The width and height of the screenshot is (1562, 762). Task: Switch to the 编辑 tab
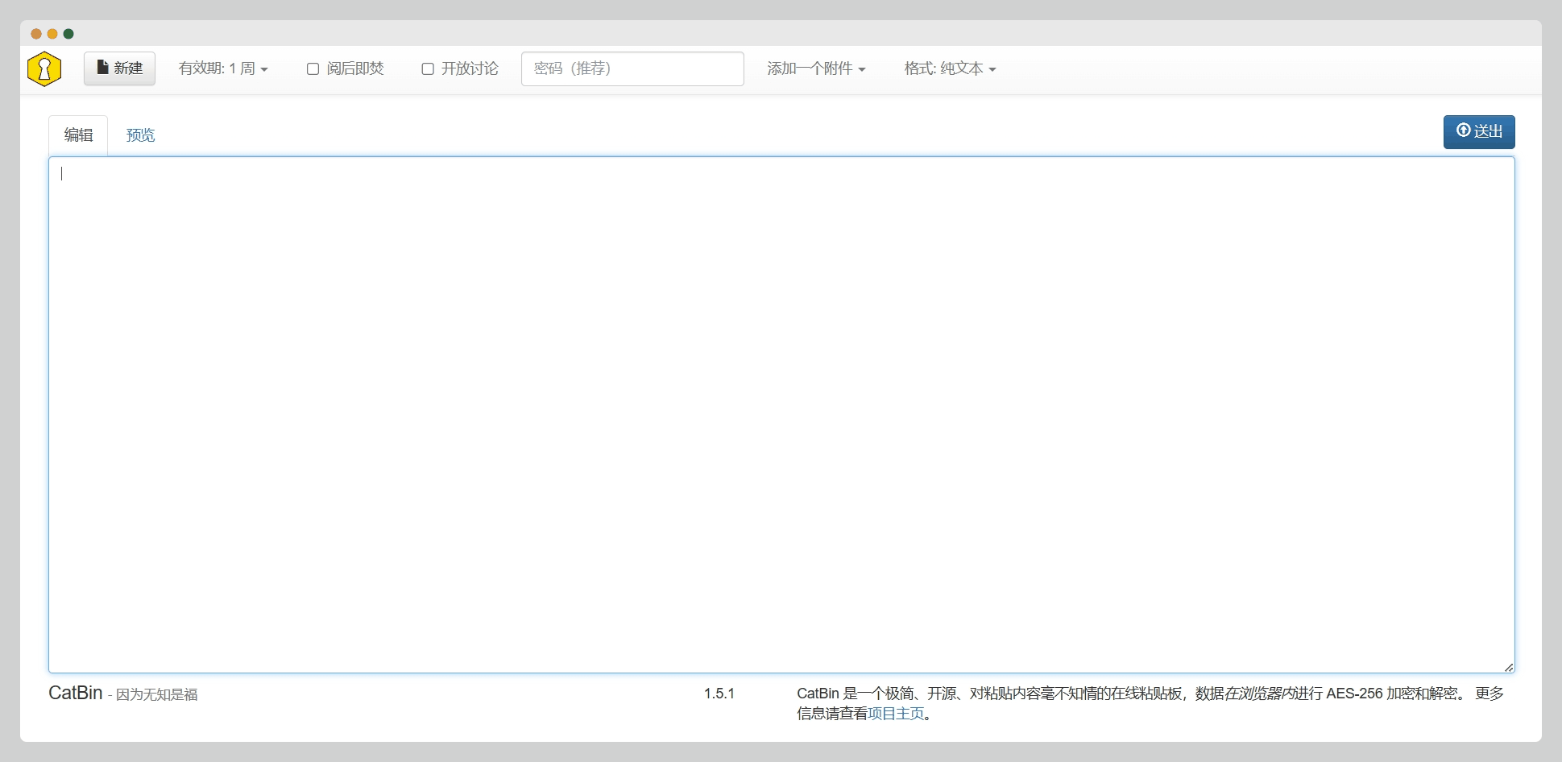(x=78, y=135)
